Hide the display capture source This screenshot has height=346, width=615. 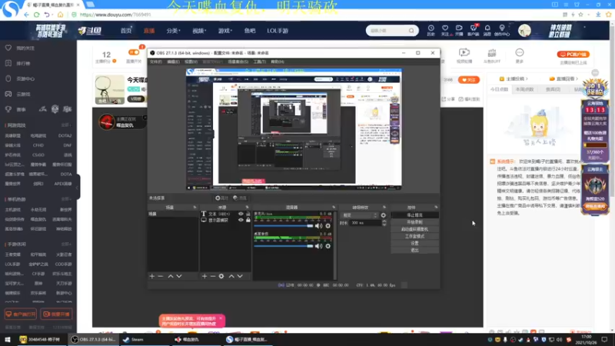click(x=241, y=220)
